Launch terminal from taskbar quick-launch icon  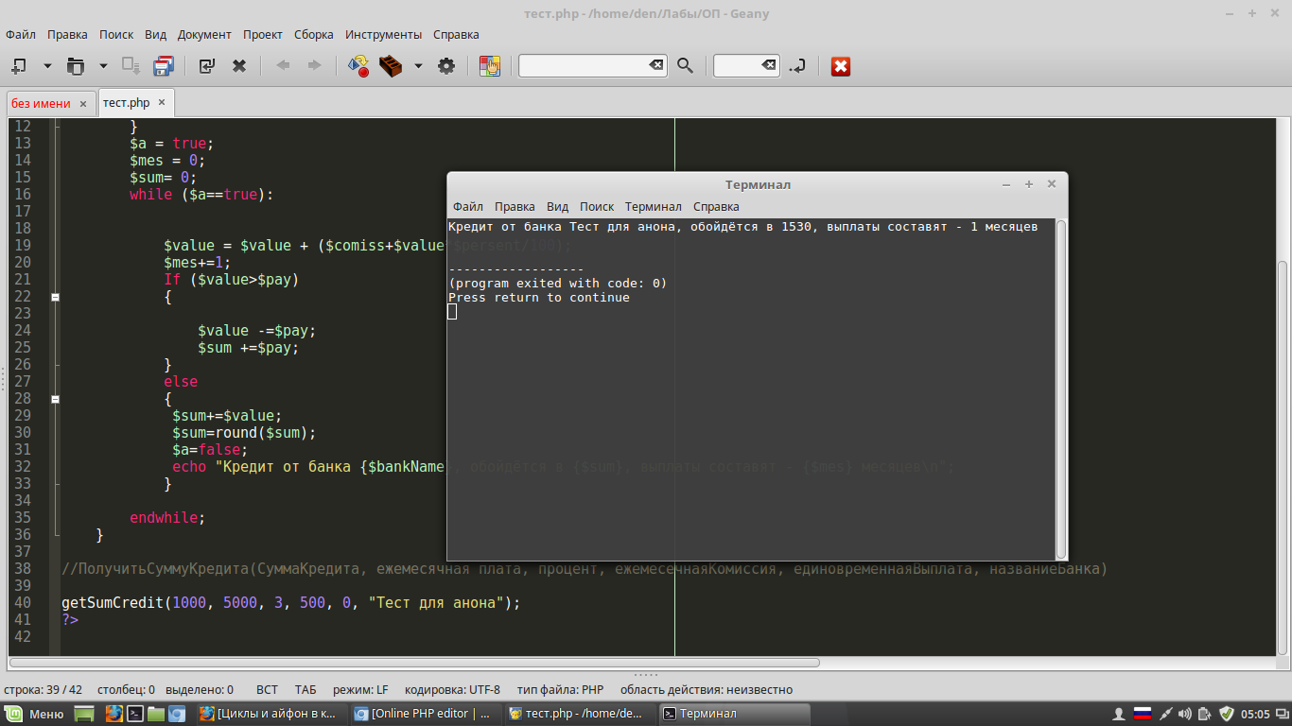135,714
